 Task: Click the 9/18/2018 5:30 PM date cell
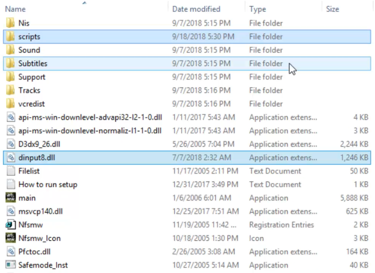click(x=203, y=37)
